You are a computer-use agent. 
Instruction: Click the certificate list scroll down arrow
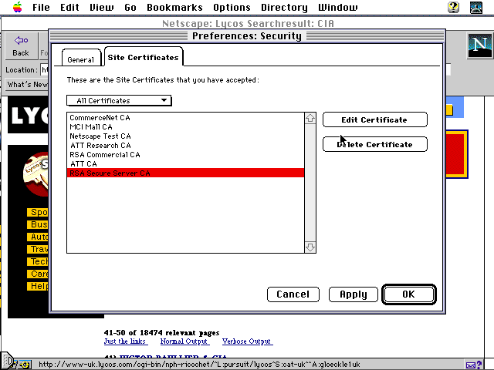pyautogui.click(x=310, y=247)
